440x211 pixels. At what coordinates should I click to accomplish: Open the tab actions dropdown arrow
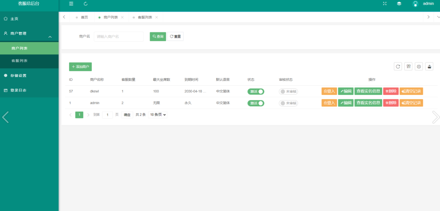coord(438,17)
